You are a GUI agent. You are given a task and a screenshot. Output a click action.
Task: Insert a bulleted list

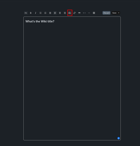[x=41, y=13]
